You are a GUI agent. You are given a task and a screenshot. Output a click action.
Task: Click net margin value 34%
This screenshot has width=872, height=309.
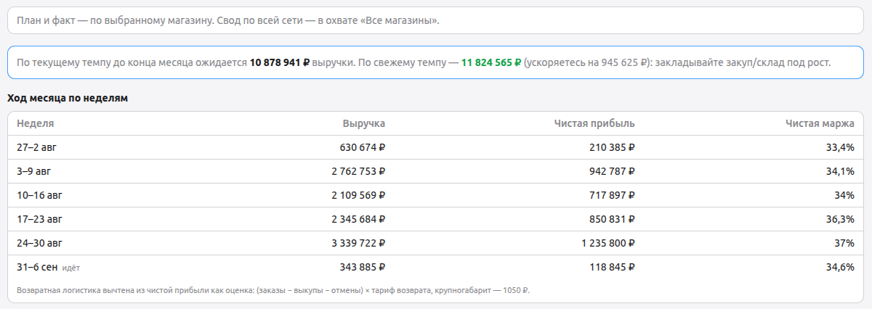844,195
